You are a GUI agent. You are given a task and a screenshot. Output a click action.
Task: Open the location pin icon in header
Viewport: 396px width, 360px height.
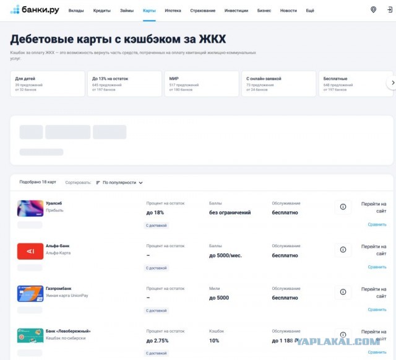tap(373, 10)
